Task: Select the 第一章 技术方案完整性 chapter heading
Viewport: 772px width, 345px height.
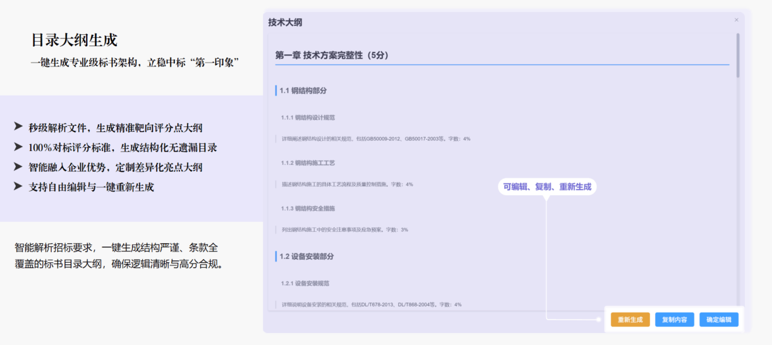Action: [x=332, y=56]
